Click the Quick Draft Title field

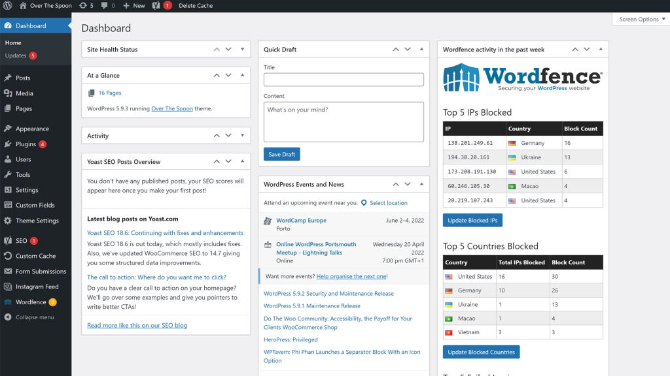pyautogui.click(x=344, y=80)
